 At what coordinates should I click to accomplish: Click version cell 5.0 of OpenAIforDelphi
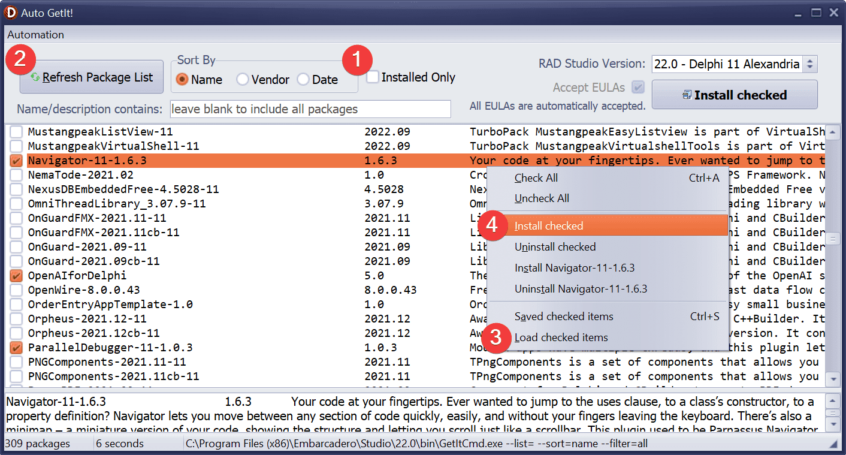[x=374, y=276]
